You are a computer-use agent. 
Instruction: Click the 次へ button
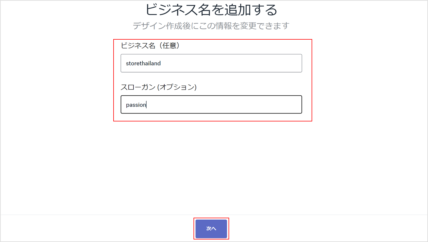click(x=211, y=228)
